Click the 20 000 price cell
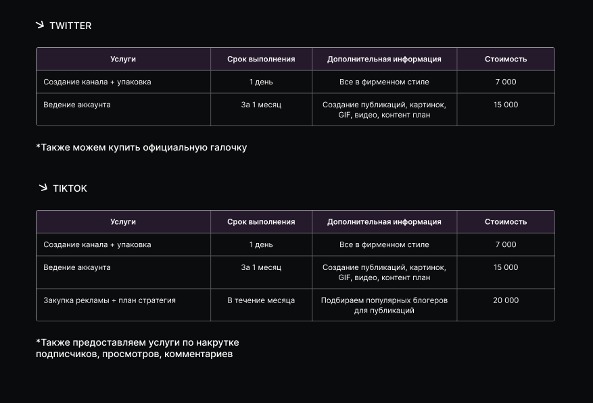 (x=505, y=300)
